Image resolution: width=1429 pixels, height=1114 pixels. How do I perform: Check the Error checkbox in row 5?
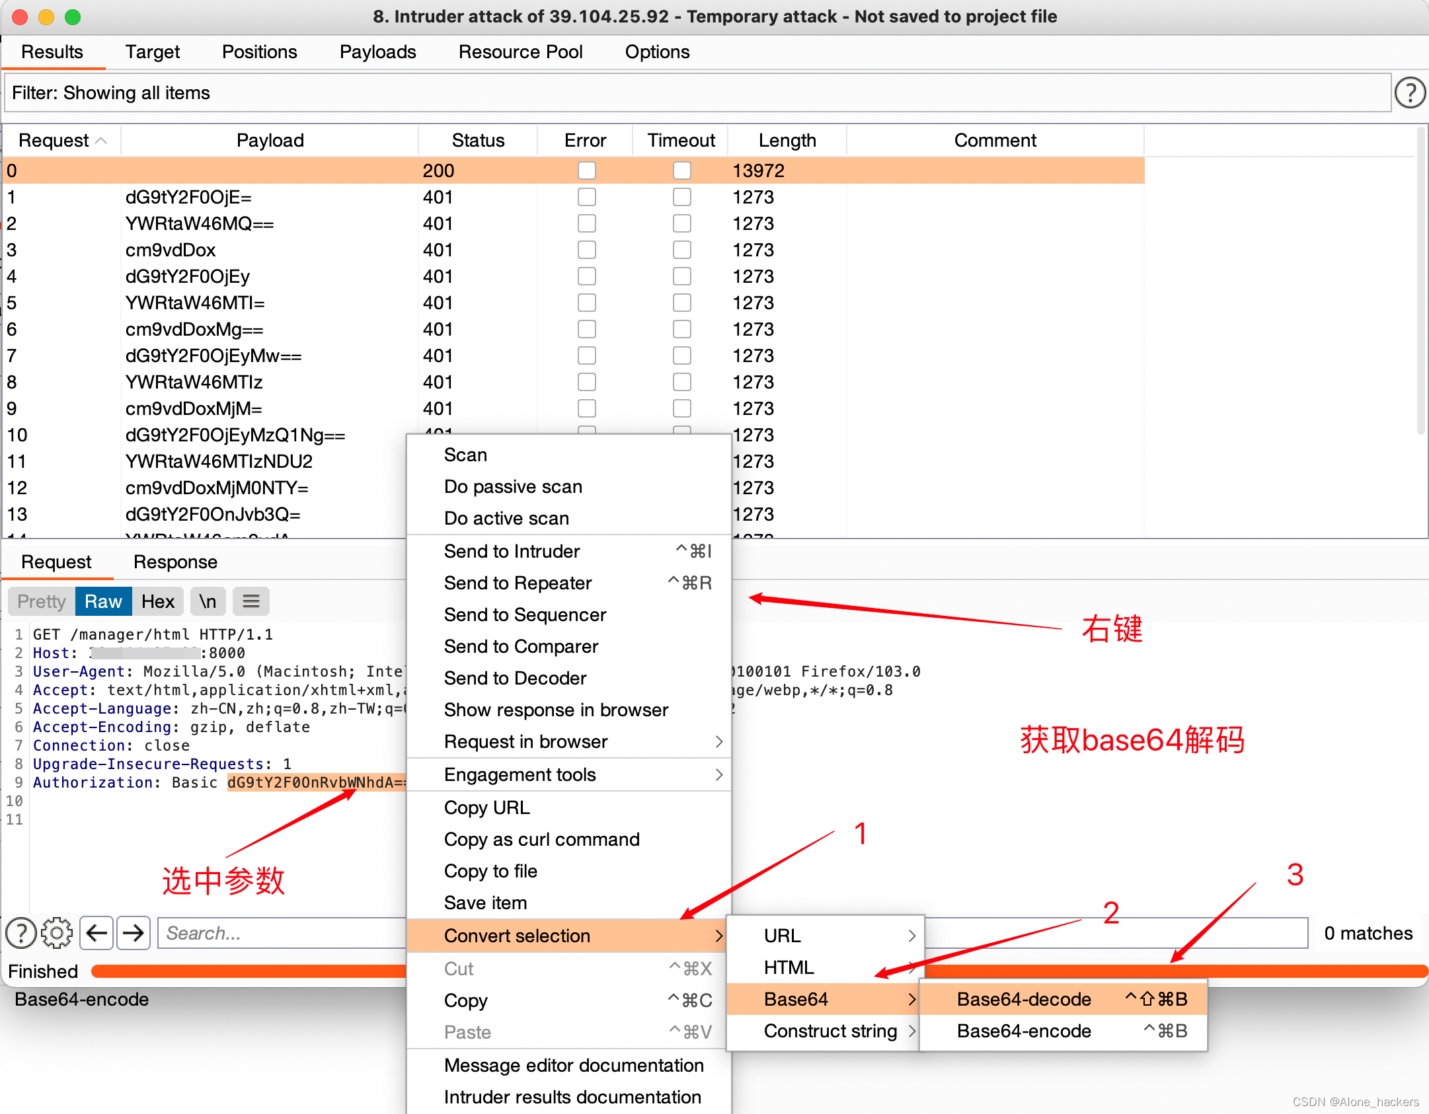pyautogui.click(x=586, y=303)
